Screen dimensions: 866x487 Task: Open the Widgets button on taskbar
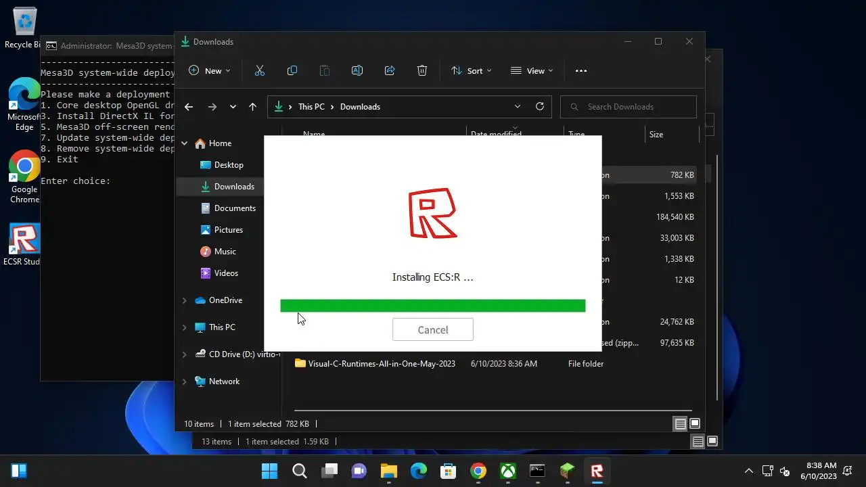[19, 471]
